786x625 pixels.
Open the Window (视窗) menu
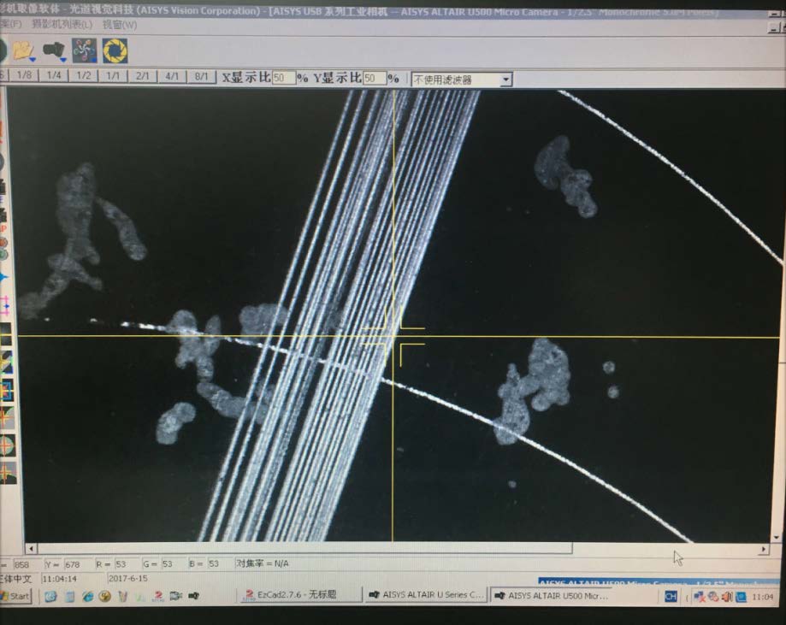(x=119, y=24)
